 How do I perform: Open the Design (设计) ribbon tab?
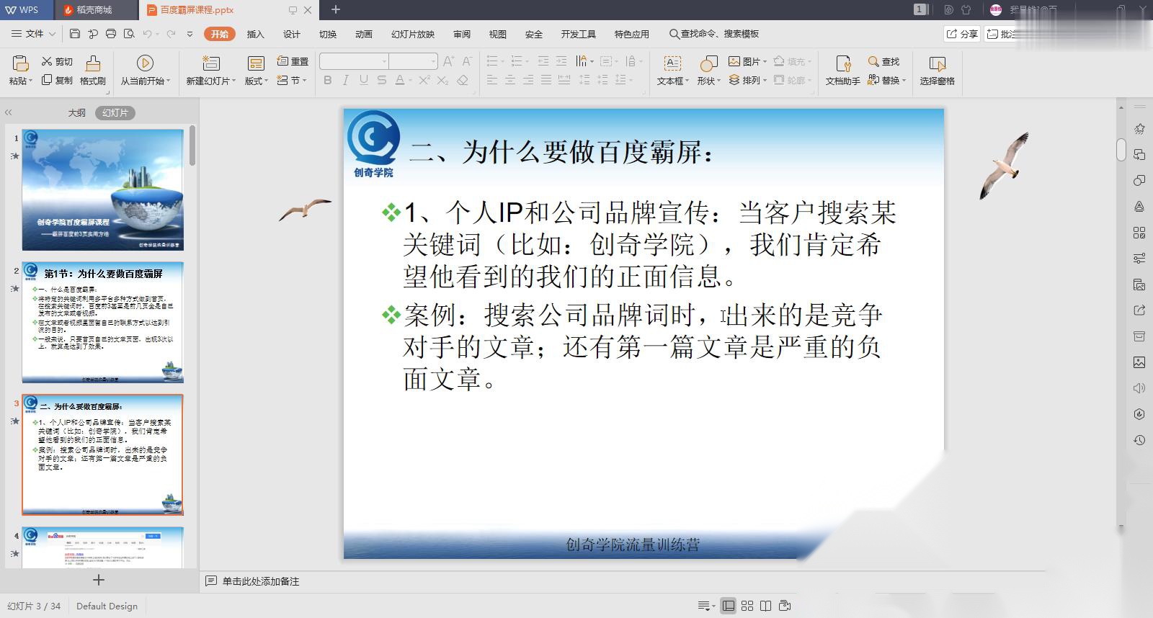(x=291, y=34)
